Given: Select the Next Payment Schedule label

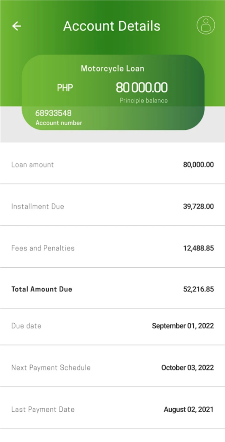Looking at the screenshot, I should pyautogui.click(x=51, y=368).
